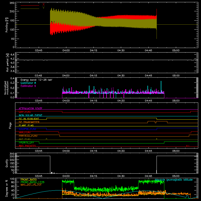
Task: Click the 3.6 tick on Roll period axis
Action: click(12, 71)
